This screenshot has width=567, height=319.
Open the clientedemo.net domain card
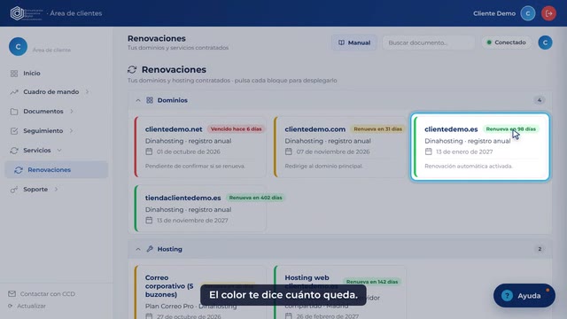tap(200, 147)
